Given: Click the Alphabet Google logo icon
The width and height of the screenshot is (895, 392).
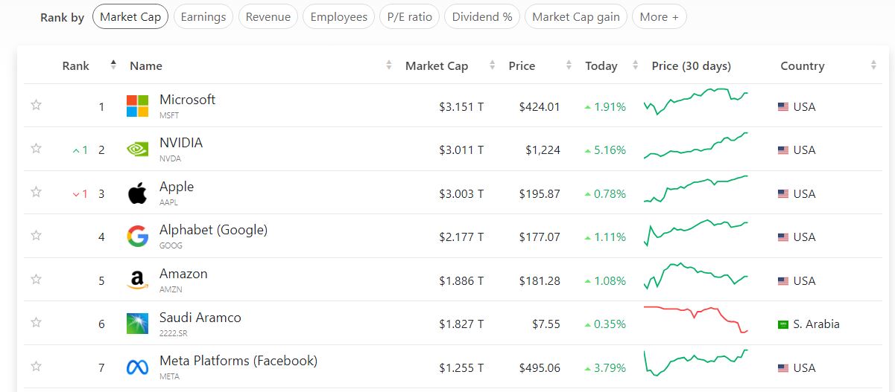Looking at the screenshot, I should pyautogui.click(x=137, y=237).
